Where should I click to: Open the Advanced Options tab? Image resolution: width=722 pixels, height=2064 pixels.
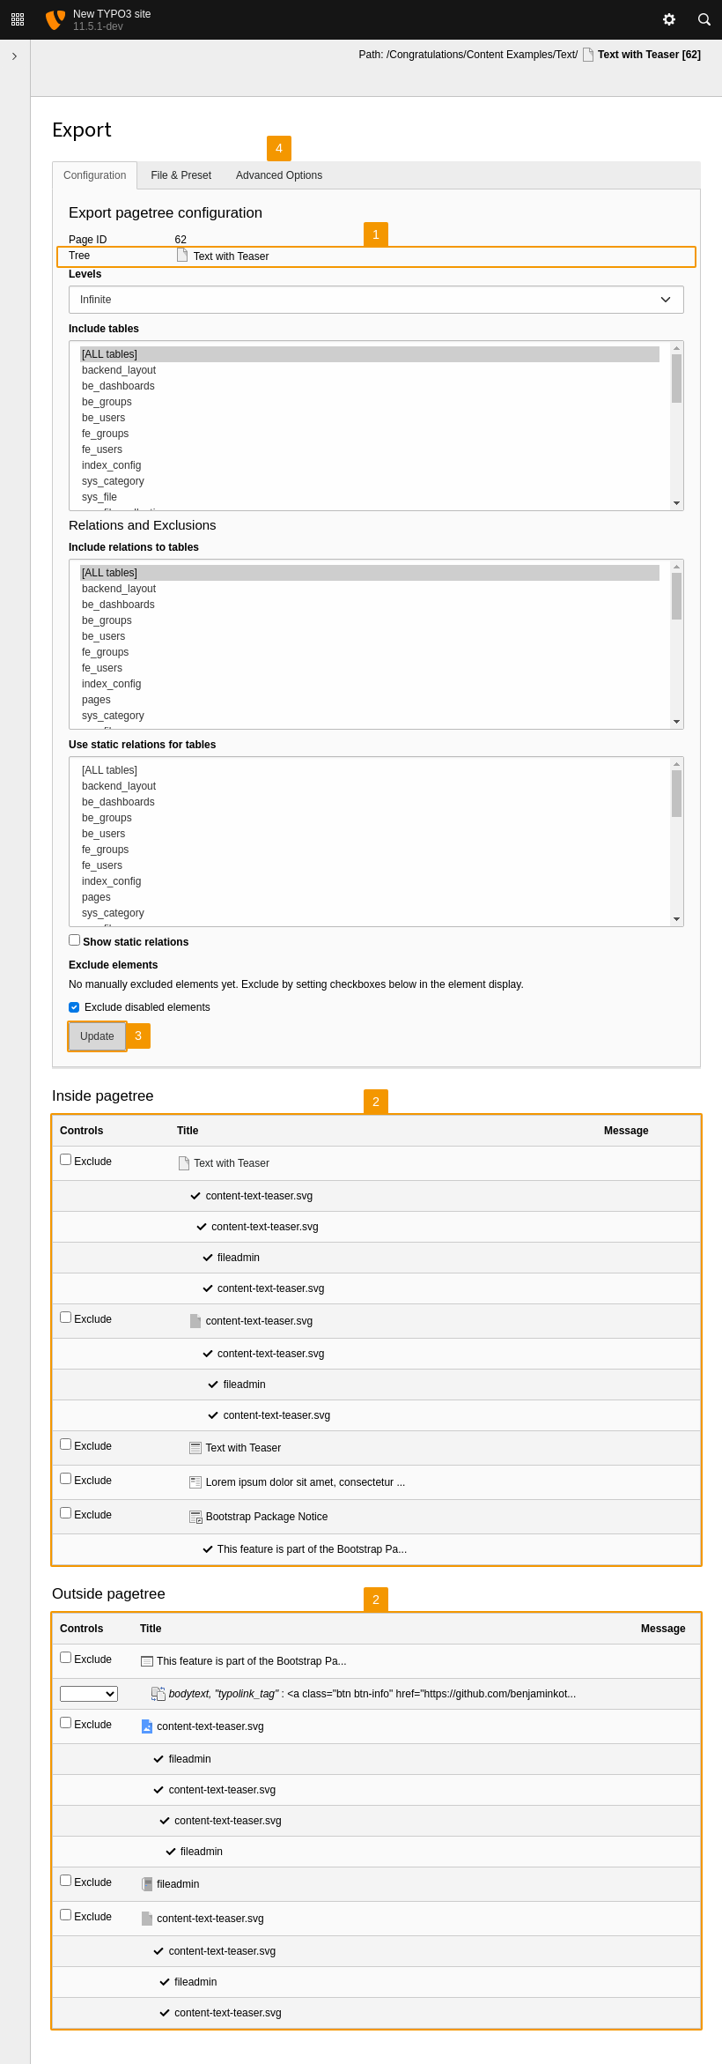tap(279, 175)
